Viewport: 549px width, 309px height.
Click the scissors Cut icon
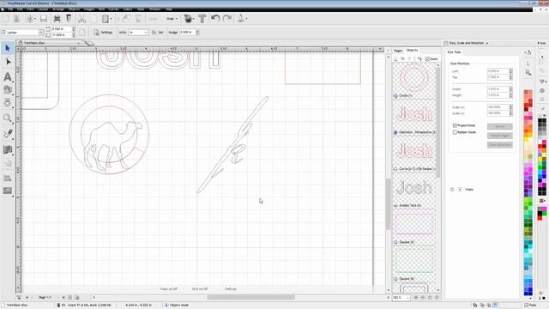82,19
